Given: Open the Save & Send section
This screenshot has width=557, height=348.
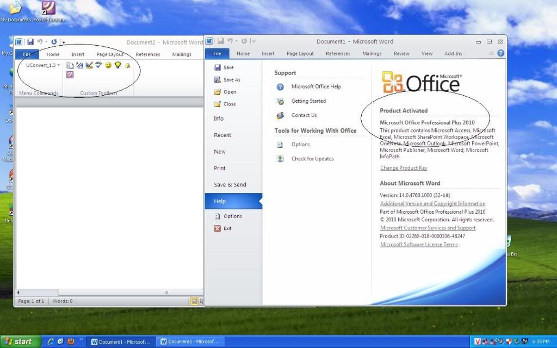Looking at the screenshot, I should (x=230, y=185).
